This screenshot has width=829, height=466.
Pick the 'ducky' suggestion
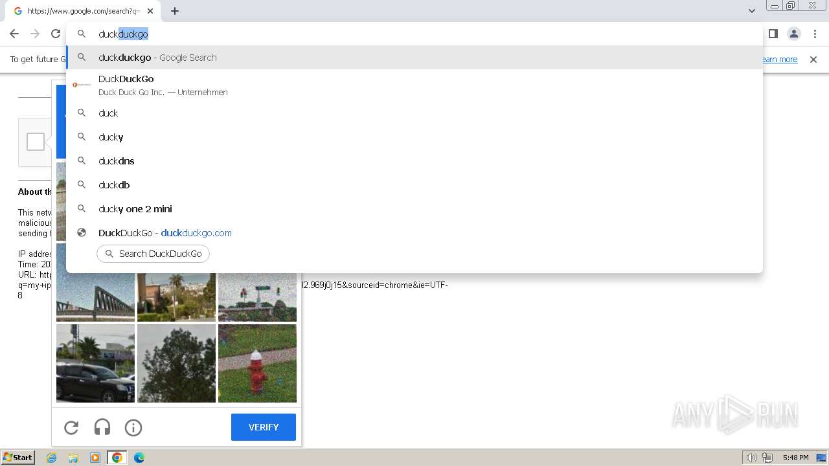(414, 137)
